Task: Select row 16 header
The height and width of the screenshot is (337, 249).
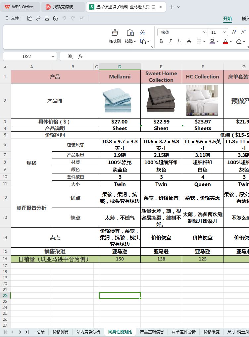Action: pos(5,259)
